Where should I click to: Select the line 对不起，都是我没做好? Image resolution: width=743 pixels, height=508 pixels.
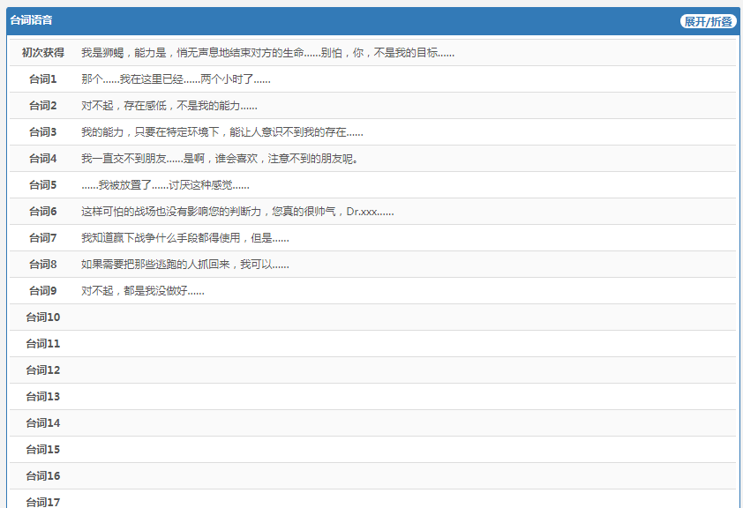pyautogui.click(x=142, y=291)
